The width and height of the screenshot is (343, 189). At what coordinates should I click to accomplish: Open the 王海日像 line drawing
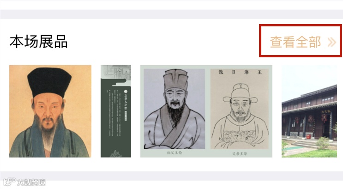pyautogui.click(x=239, y=109)
